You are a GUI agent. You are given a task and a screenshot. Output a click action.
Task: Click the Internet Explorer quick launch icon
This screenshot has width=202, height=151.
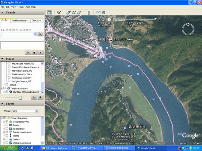tap(23, 148)
